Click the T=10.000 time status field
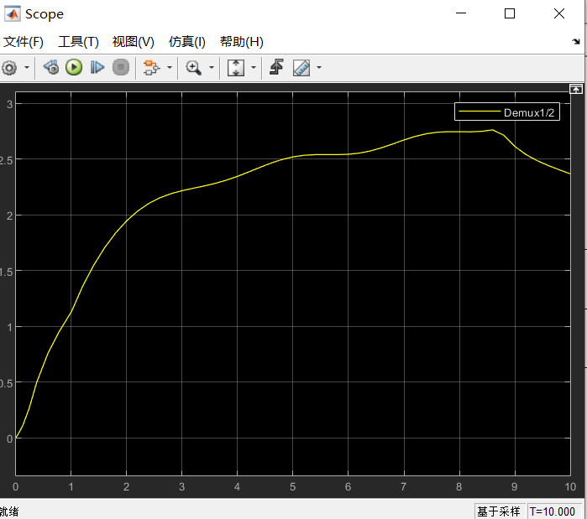The image size is (587, 519). pyautogui.click(x=553, y=511)
